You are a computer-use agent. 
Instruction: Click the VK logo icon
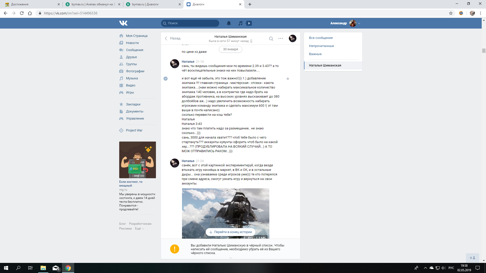(x=123, y=23)
